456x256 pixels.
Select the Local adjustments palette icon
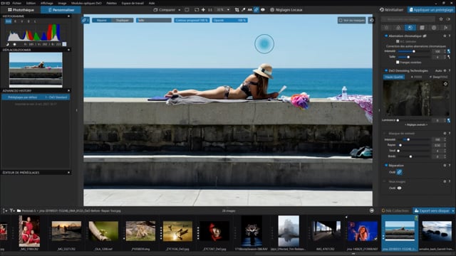[434, 28]
